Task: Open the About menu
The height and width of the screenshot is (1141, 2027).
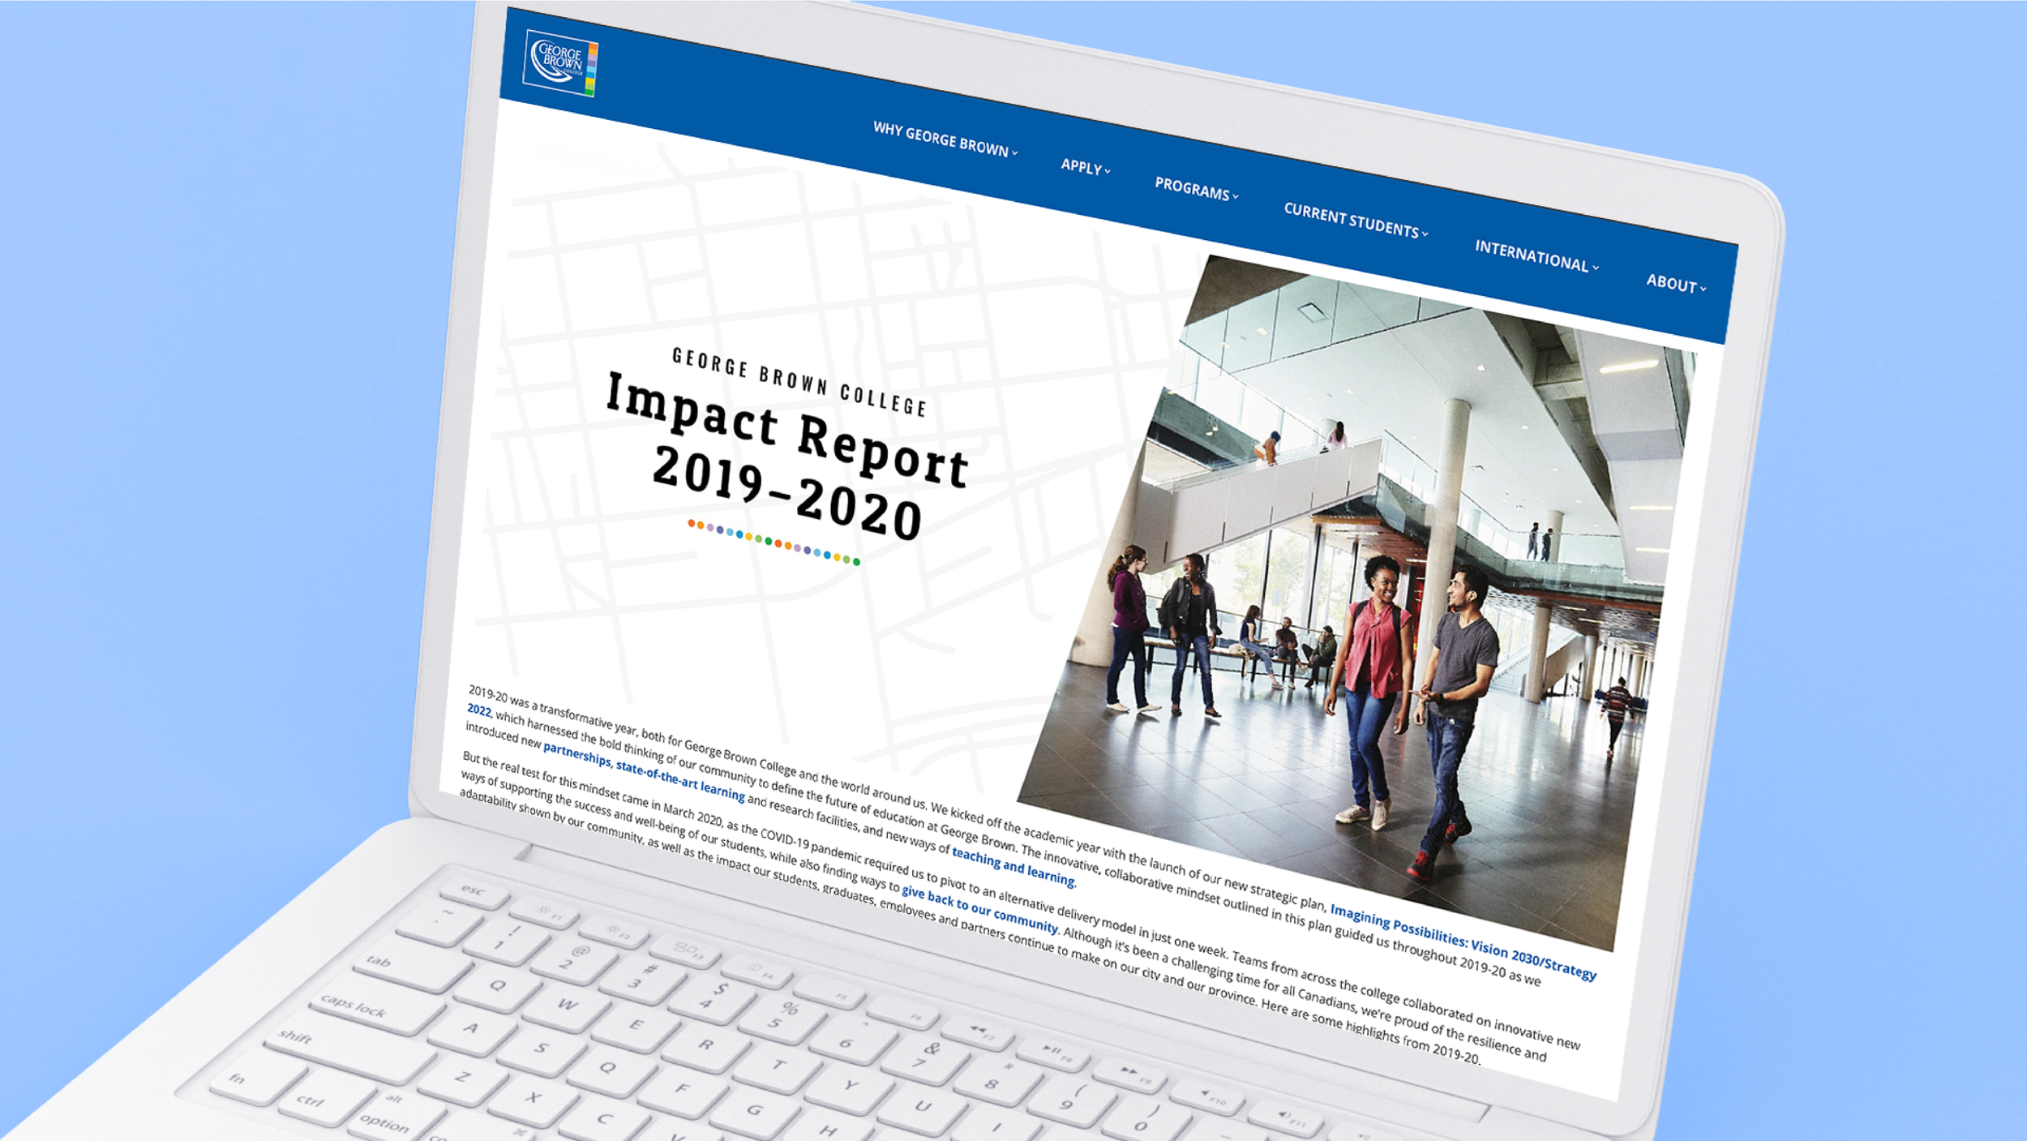Action: tap(1676, 283)
